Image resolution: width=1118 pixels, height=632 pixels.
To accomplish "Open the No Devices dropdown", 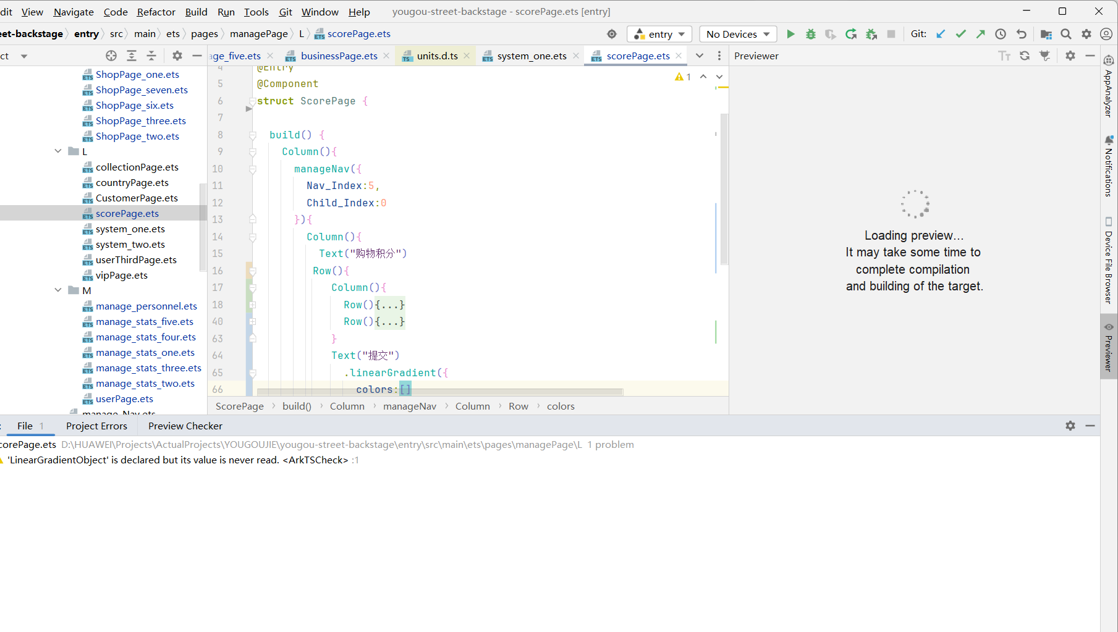I will coord(738,34).
